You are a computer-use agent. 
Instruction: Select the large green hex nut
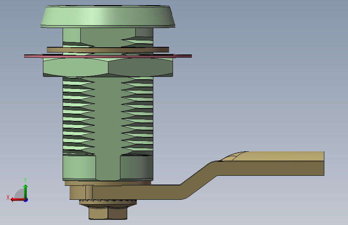pyautogui.click(x=108, y=67)
